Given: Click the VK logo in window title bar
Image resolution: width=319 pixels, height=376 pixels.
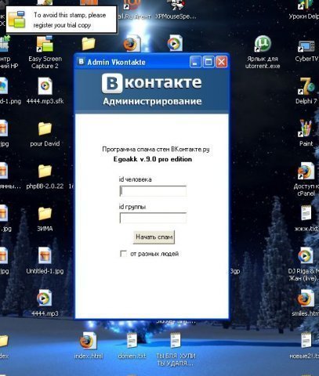Looking at the screenshot, I should [x=82, y=62].
